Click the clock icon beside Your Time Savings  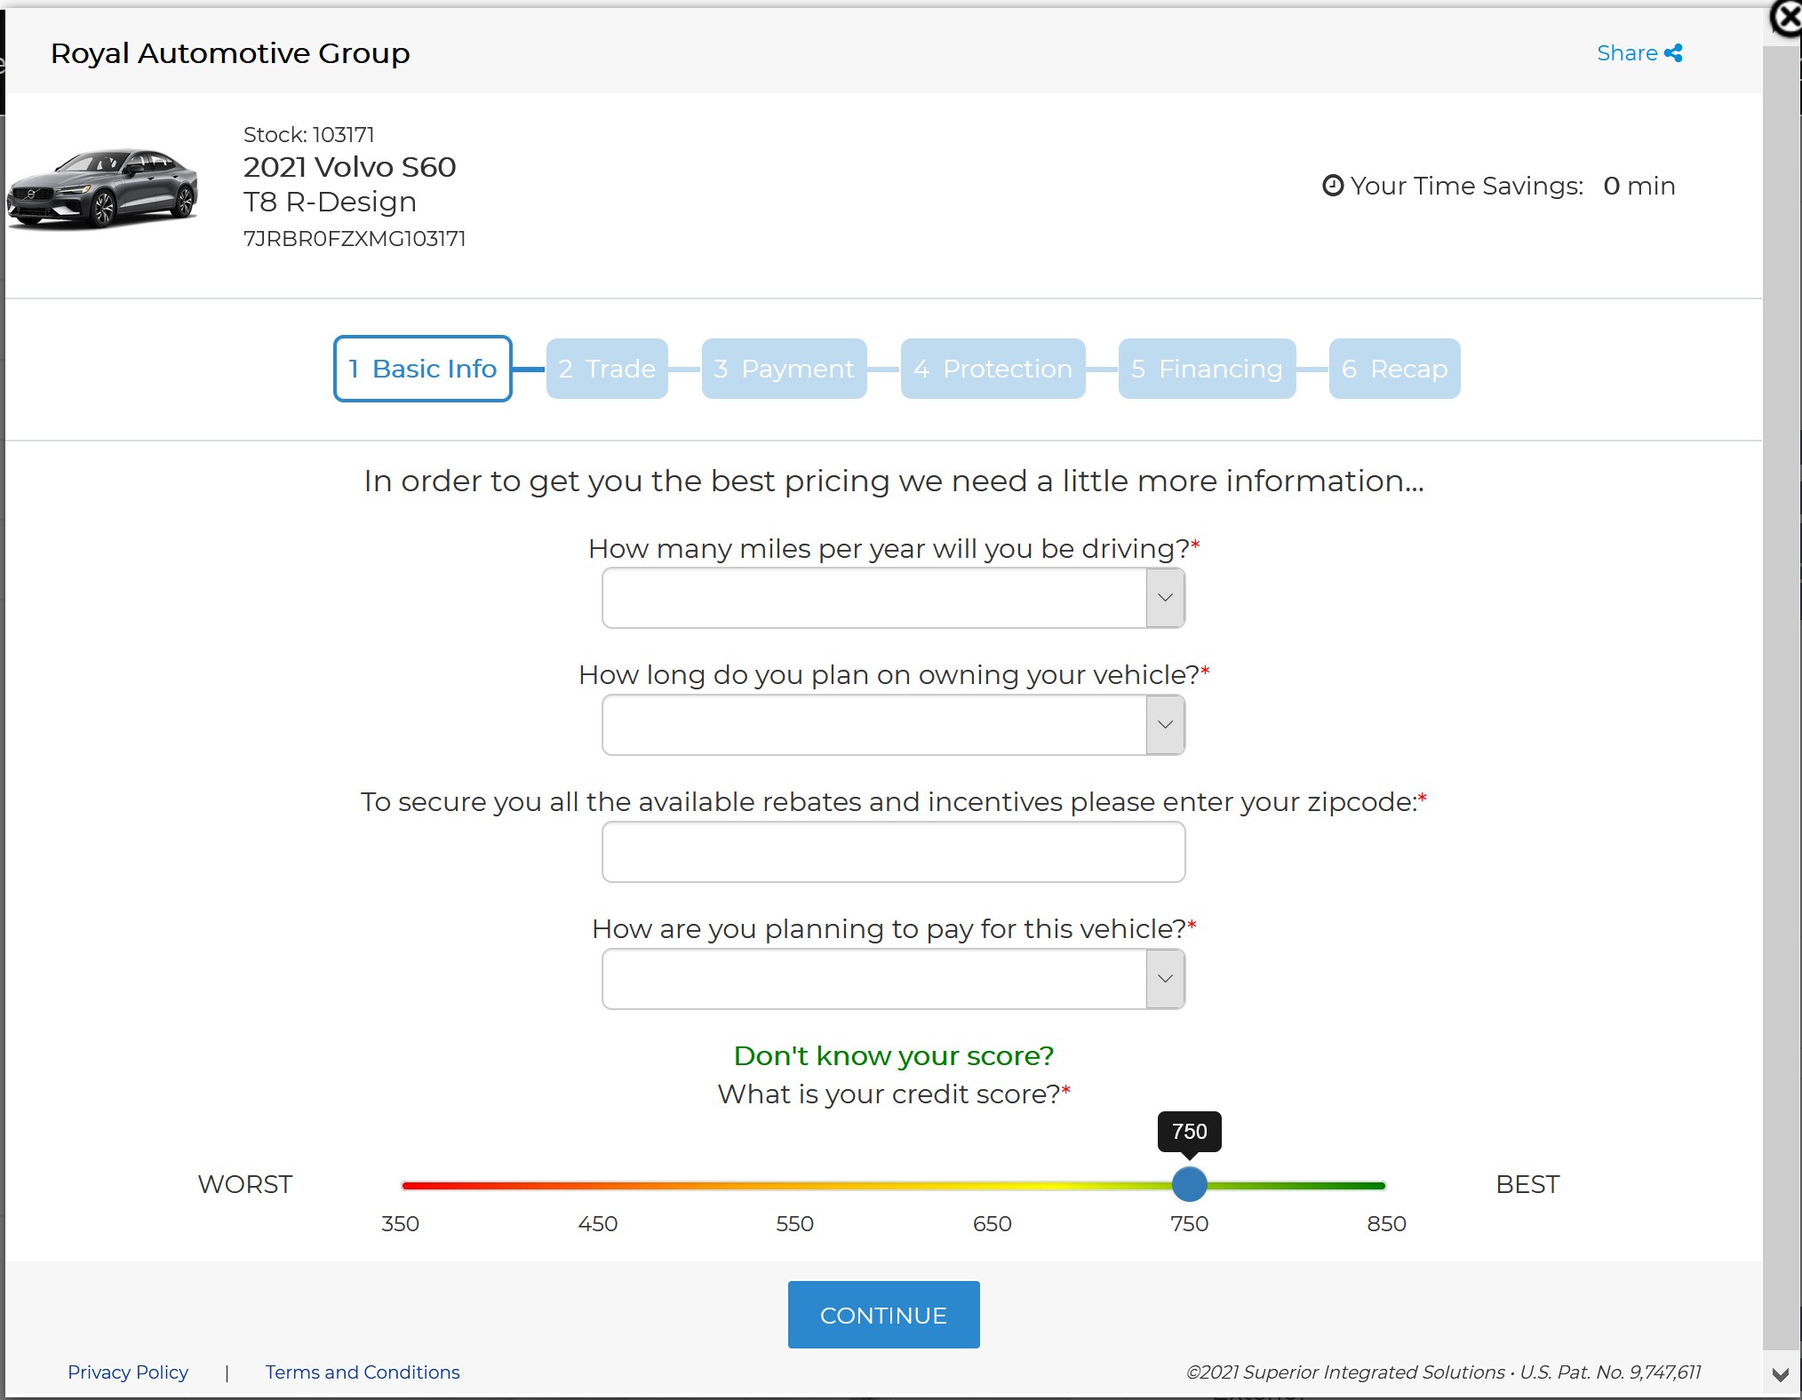pos(1333,186)
